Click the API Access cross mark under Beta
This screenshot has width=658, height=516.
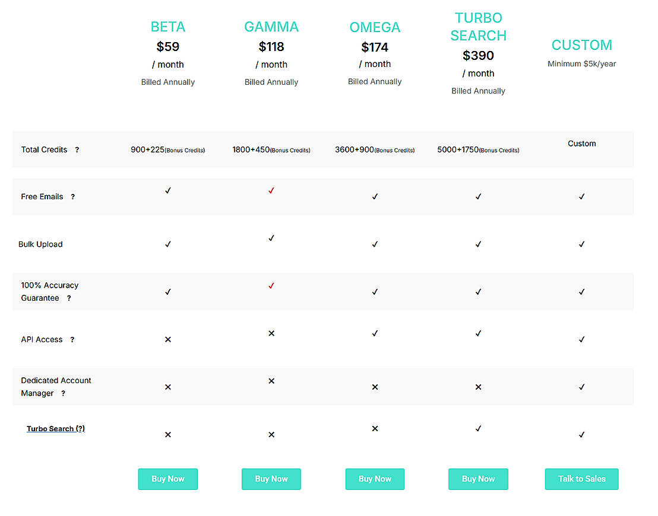point(168,339)
